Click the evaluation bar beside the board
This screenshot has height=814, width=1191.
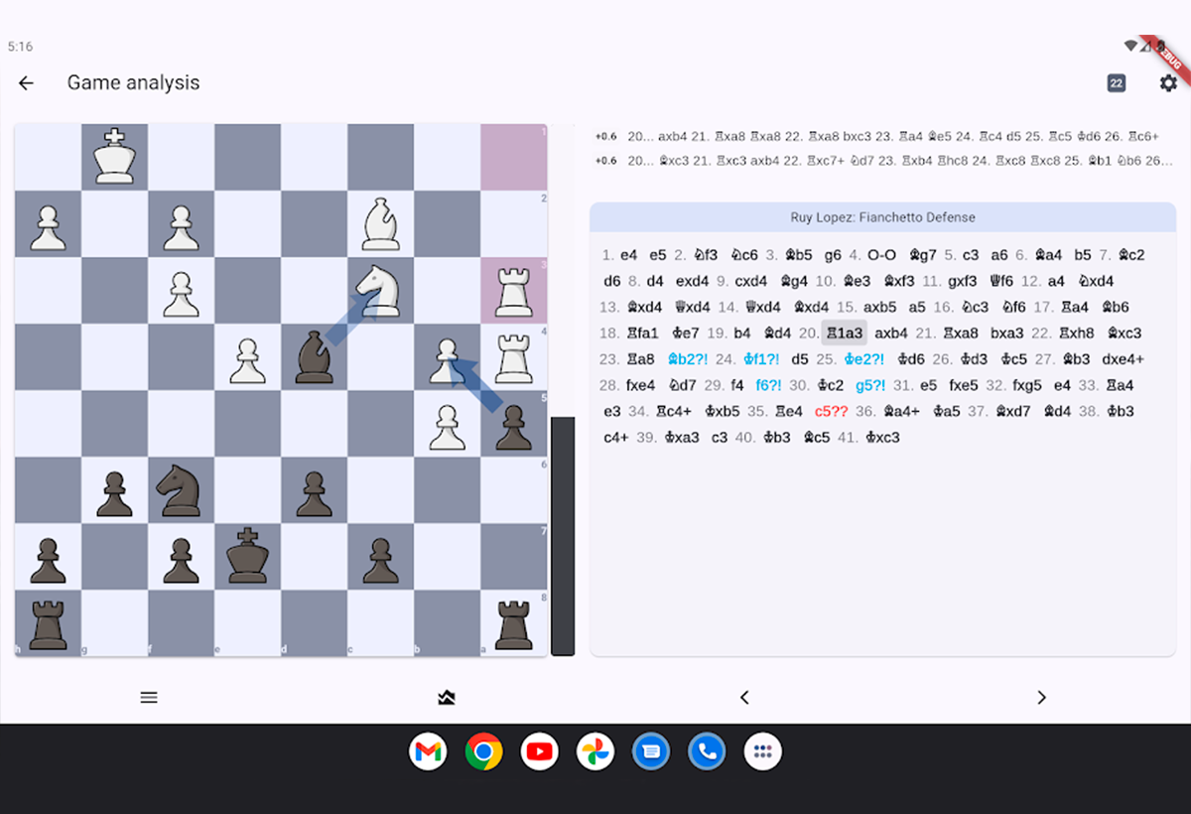(563, 390)
